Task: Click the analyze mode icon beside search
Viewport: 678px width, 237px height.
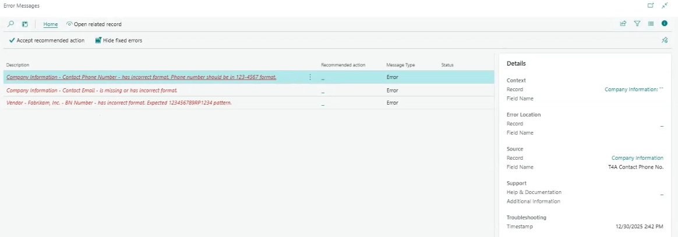Action: (25, 24)
